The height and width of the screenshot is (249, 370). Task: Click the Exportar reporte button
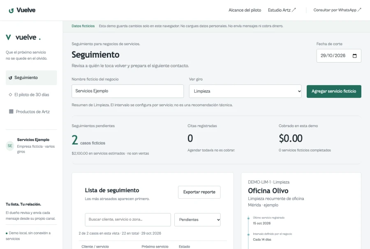(x=199, y=192)
